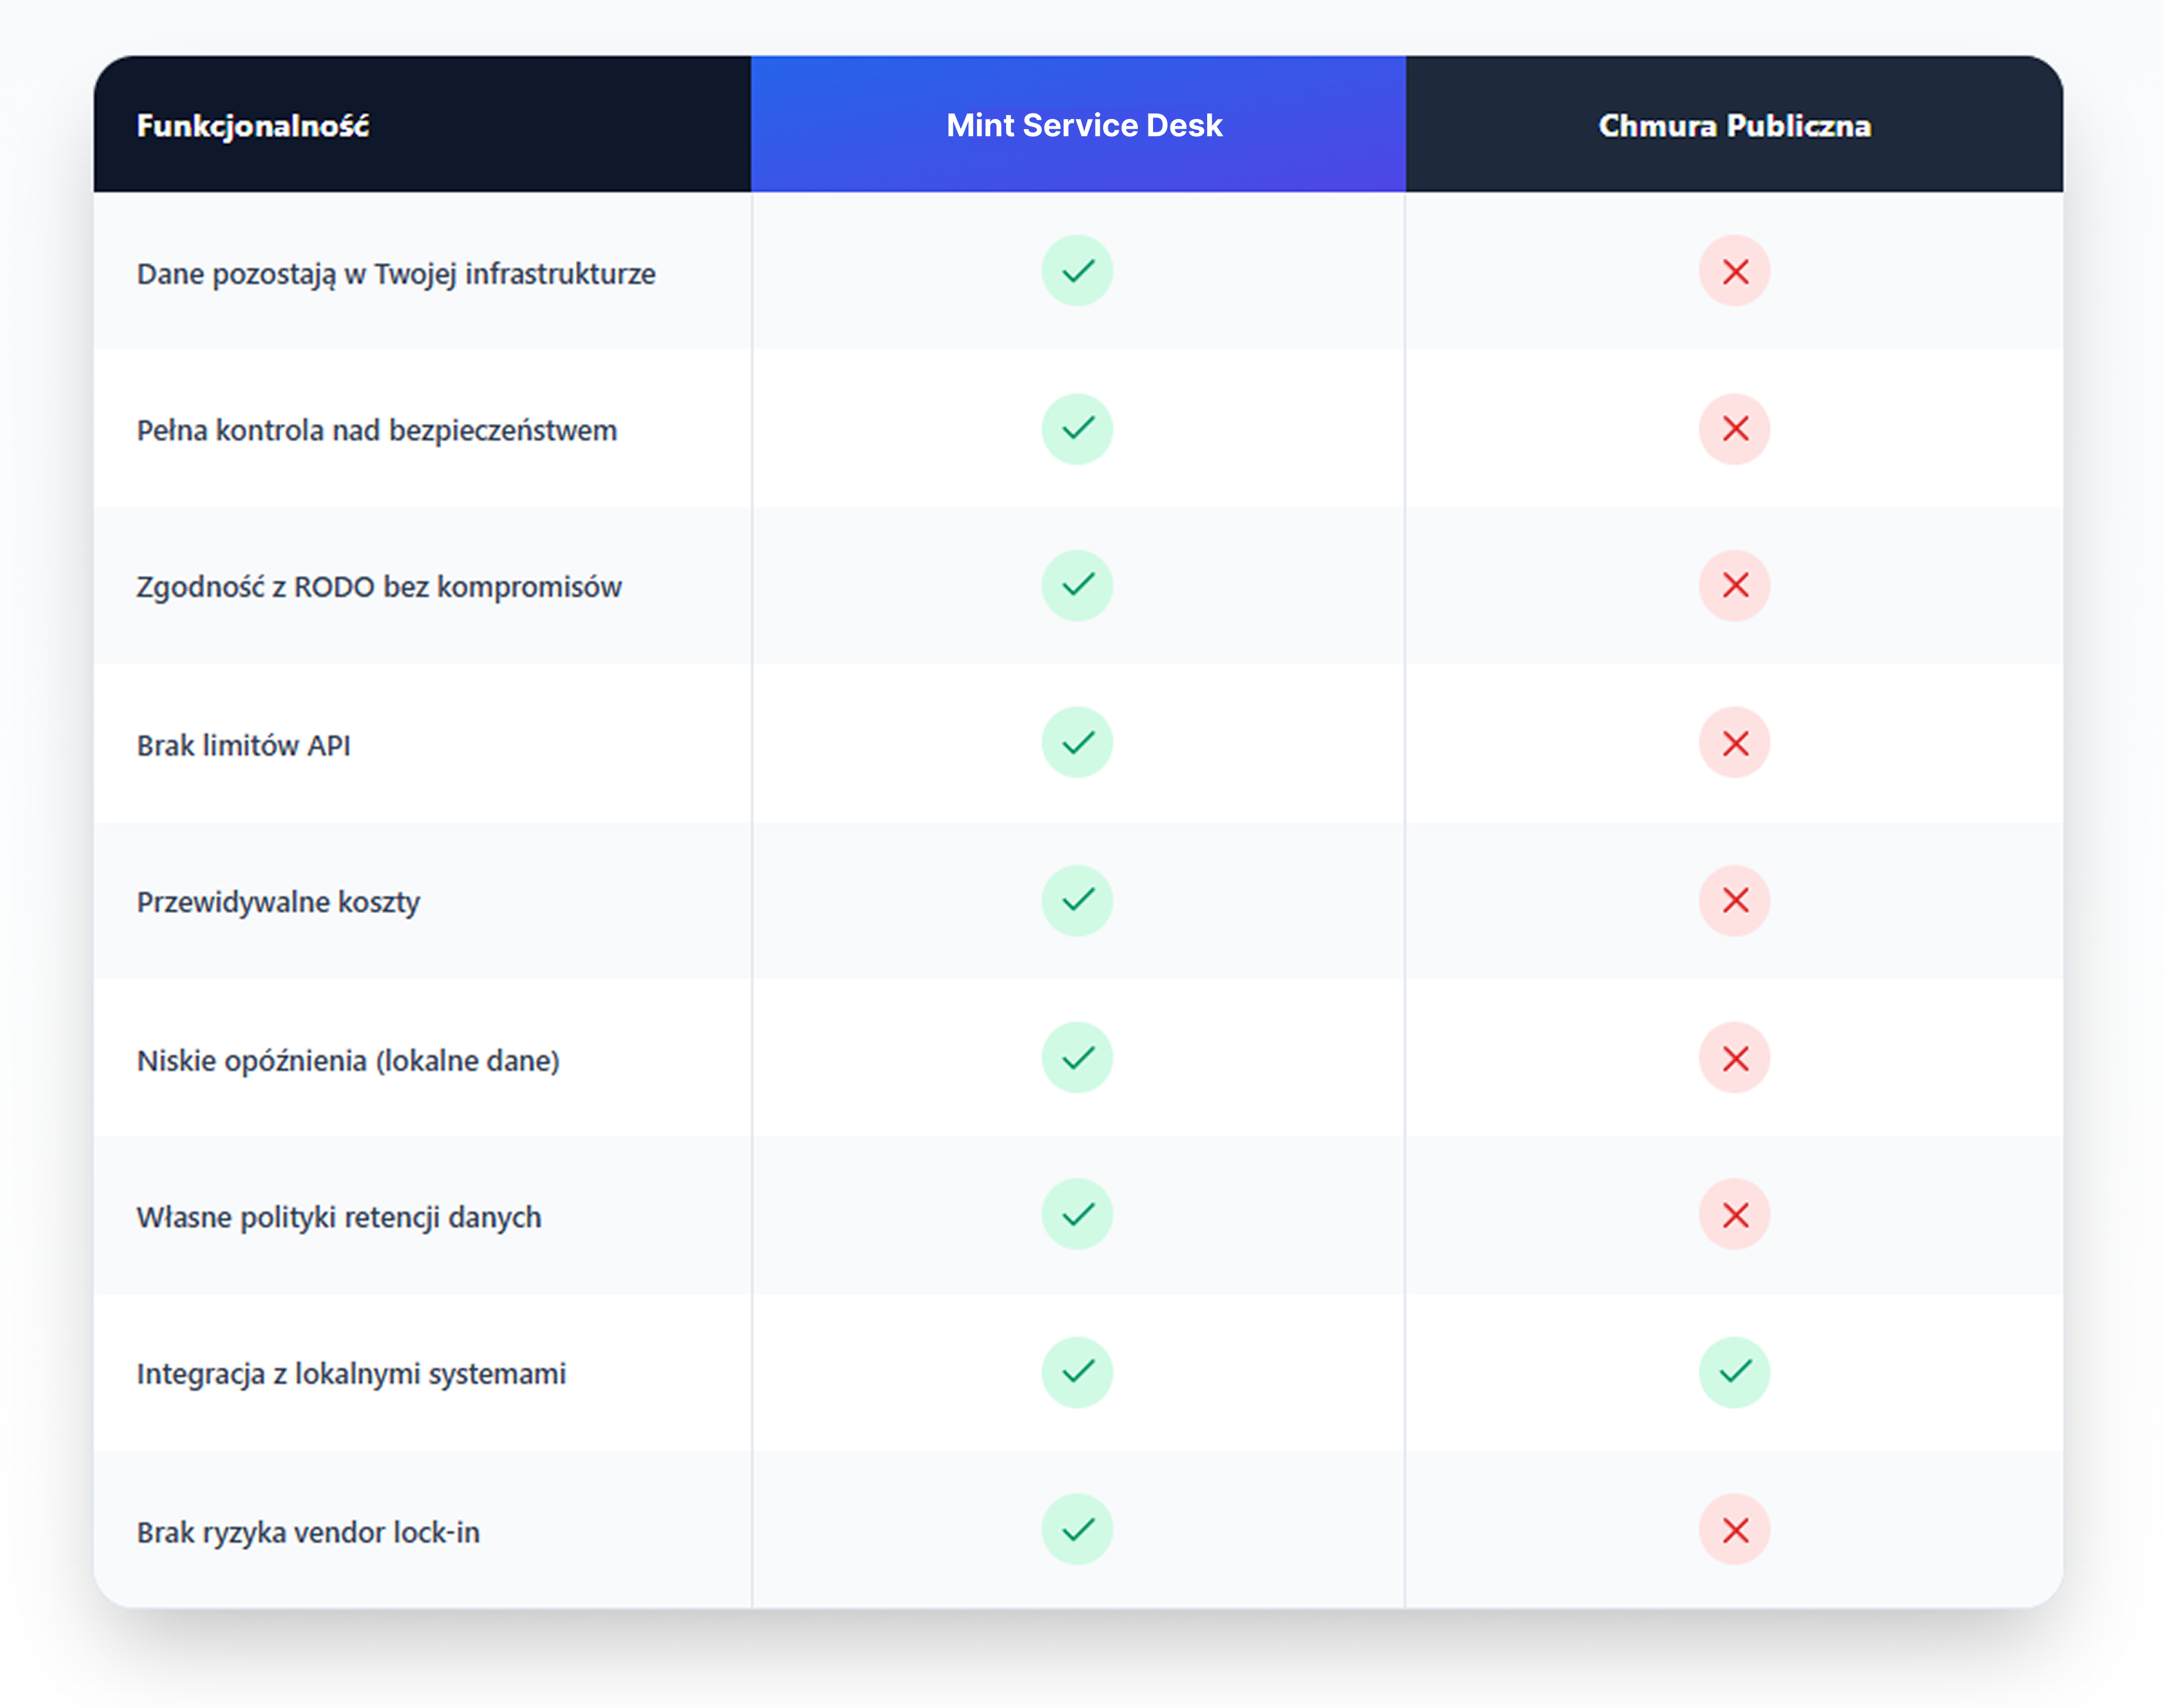Screen dimensions: 2164x1708
Task: Click the Funkcjonalność header label
Action: tap(253, 126)
